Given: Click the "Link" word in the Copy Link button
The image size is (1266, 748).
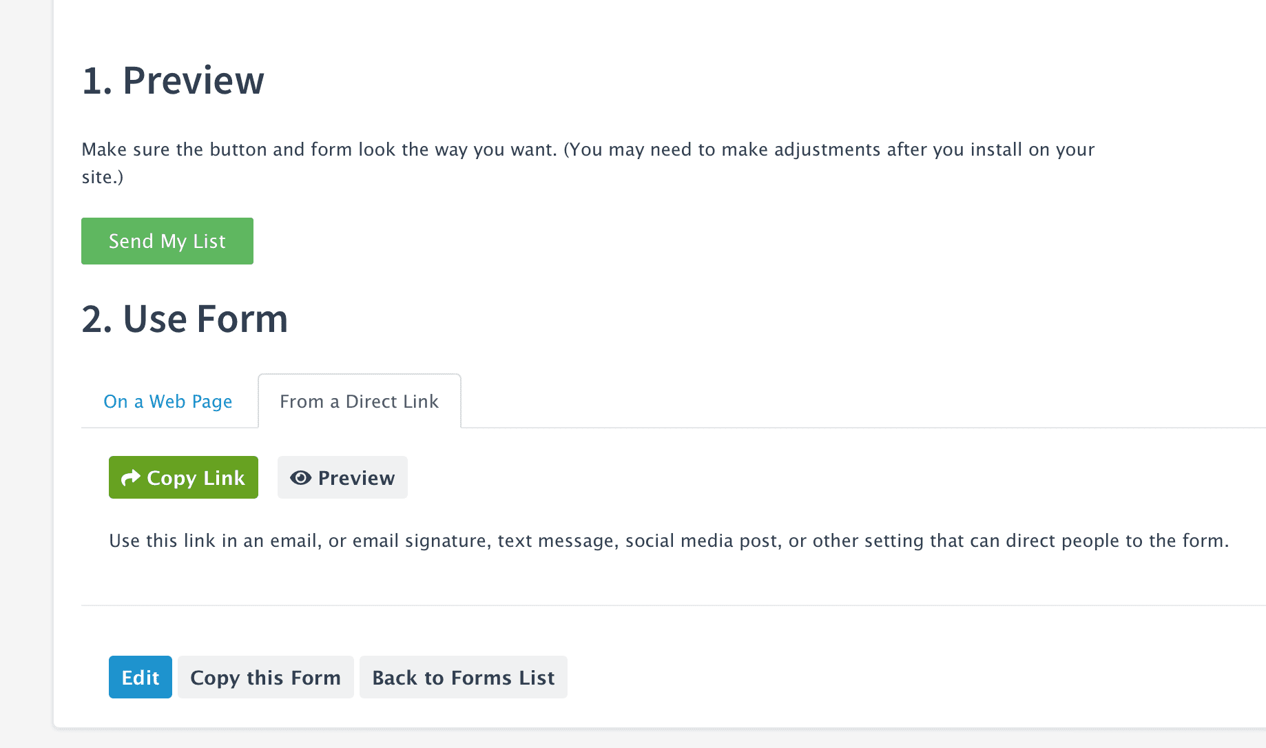Looking at the screenshot, I should [224, 477].
